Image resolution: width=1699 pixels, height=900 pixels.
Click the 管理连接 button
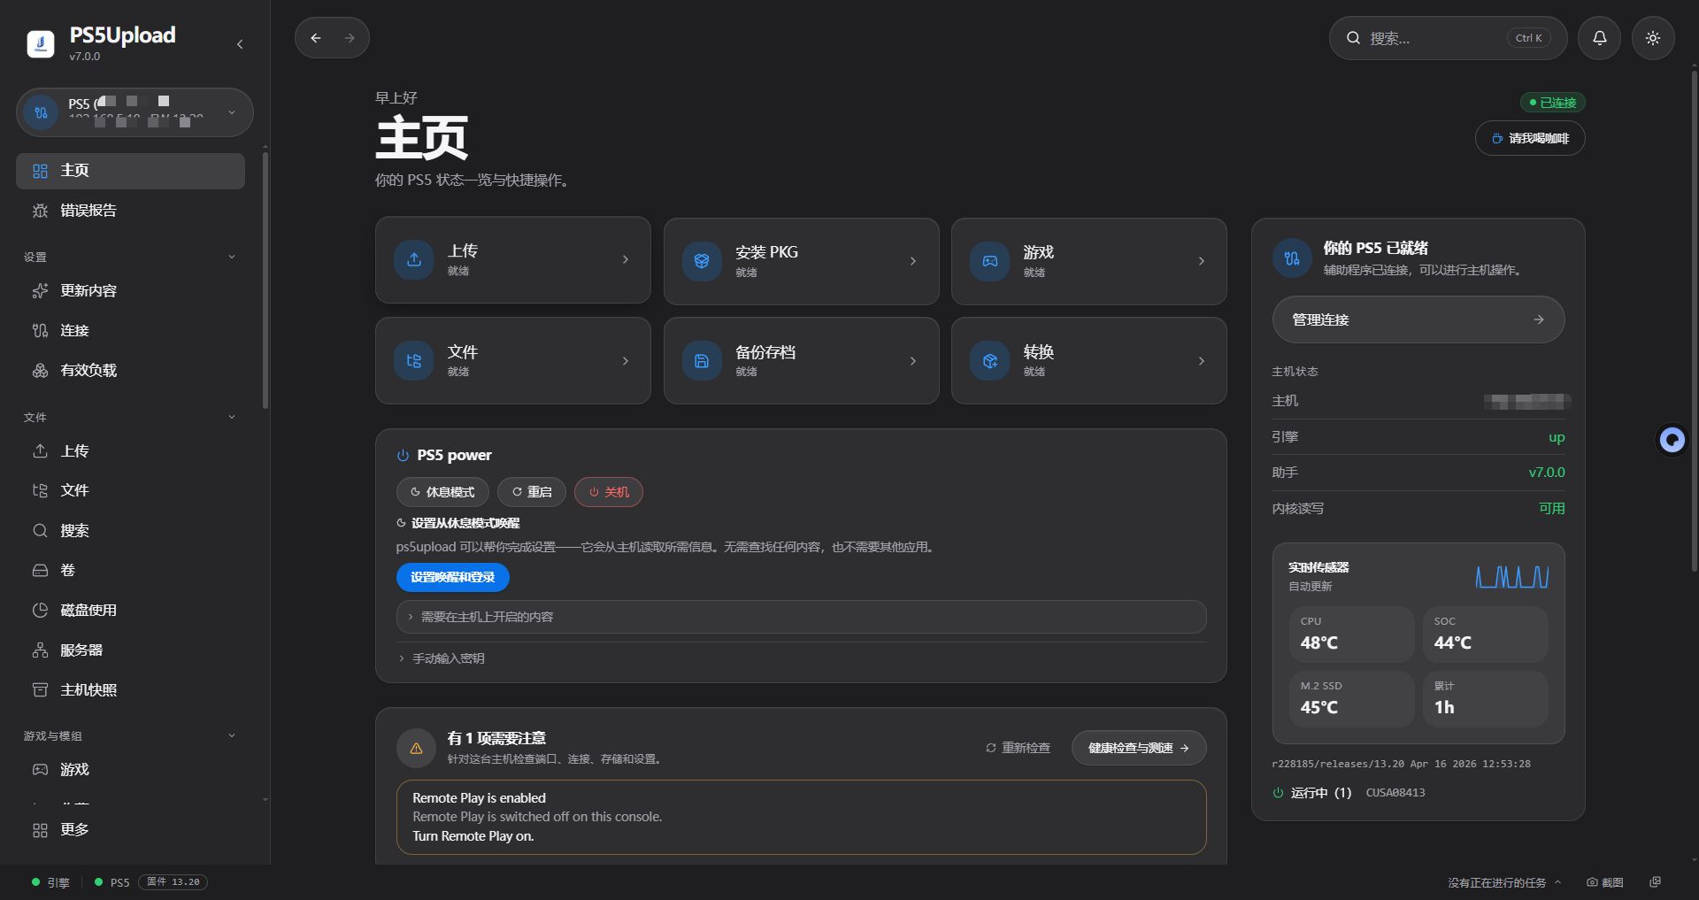[1418, 319]
